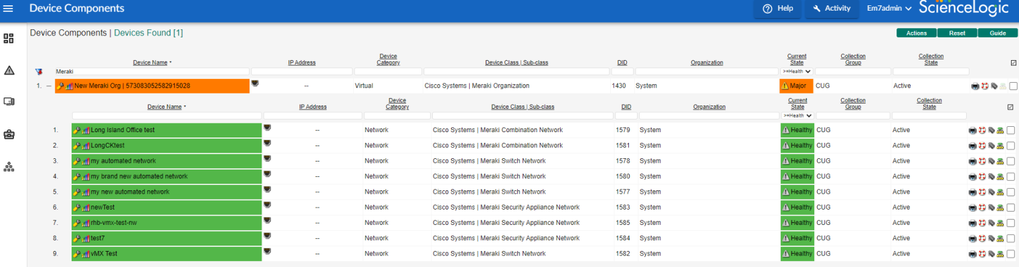Sort by top Device Class | Sub-class header

516,63
